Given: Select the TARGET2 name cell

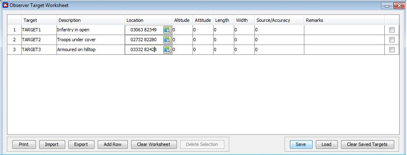Looking at the screenshot, I should [39, 40].
